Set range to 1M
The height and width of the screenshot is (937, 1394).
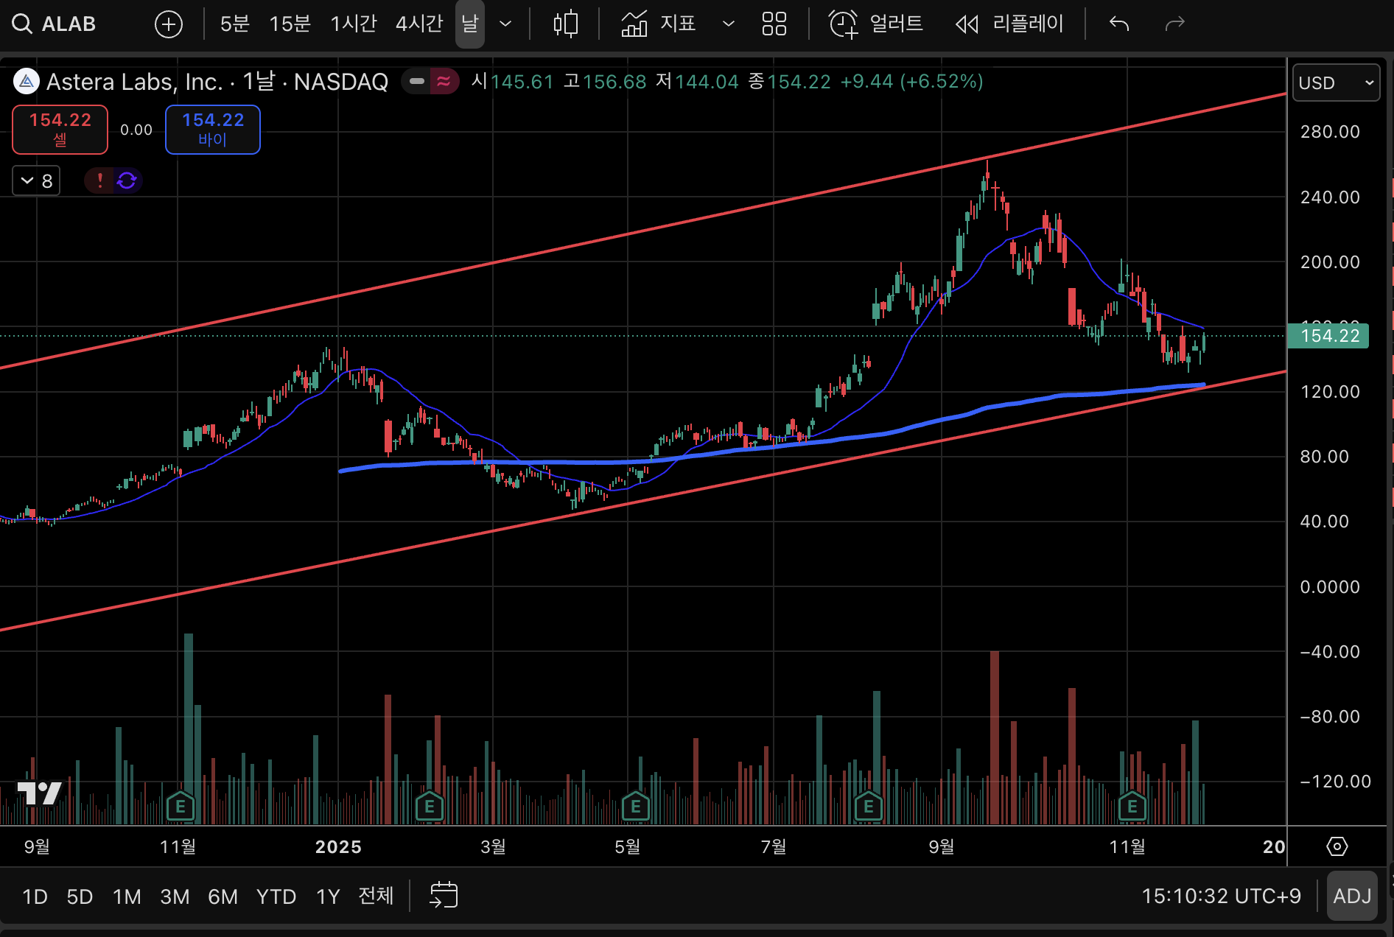127,896
